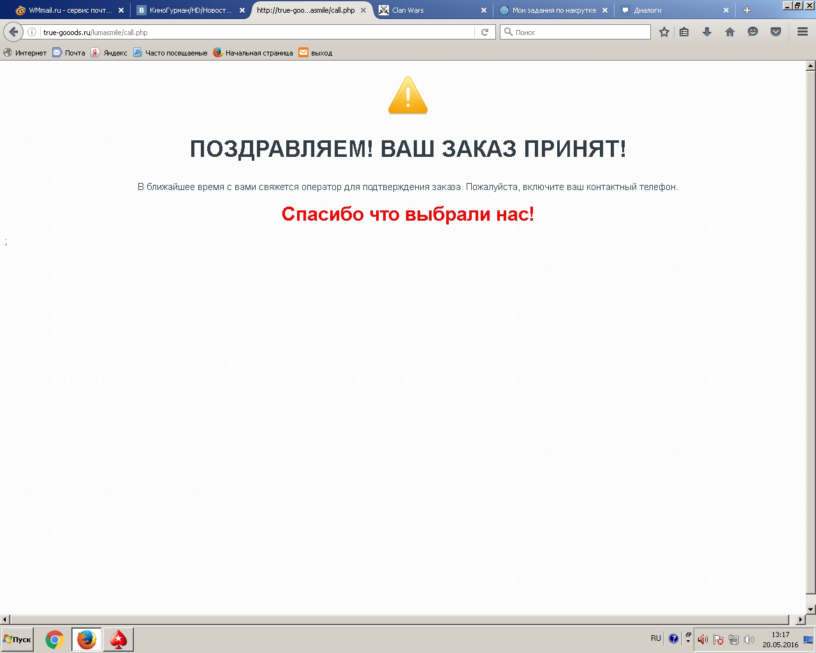Open the Hello chat smiley icon
Viewport: 816px width, 653px height.
(753, 32)
